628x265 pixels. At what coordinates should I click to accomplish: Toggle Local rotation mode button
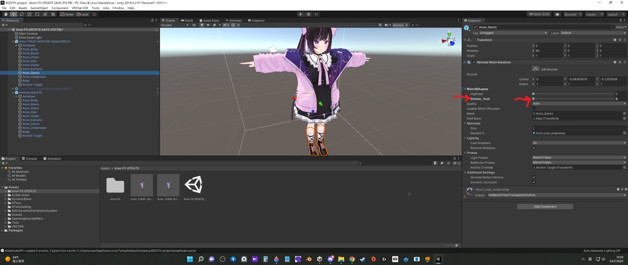click(82, 14)
